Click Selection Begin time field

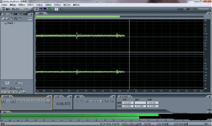tap(128, 103)
